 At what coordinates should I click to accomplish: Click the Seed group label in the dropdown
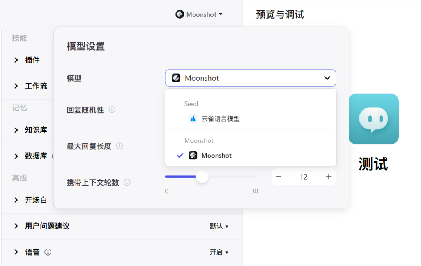[191, 104]
